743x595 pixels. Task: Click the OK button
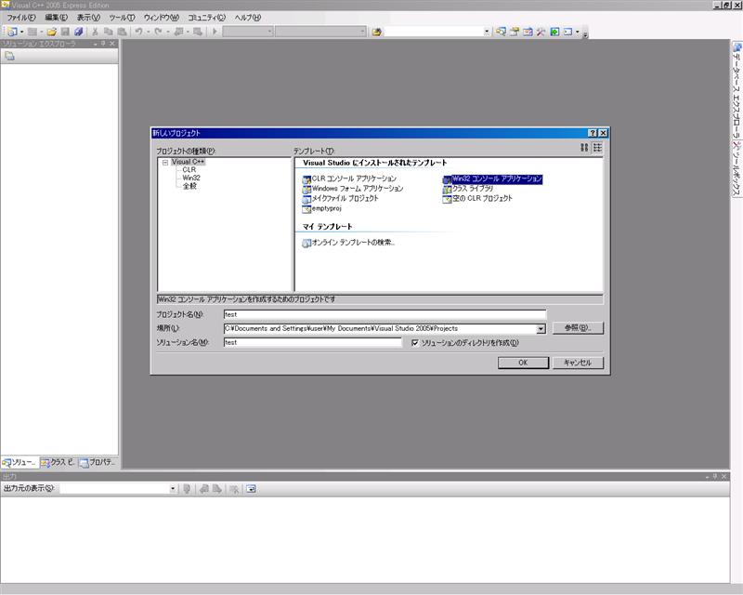point(523,363)
